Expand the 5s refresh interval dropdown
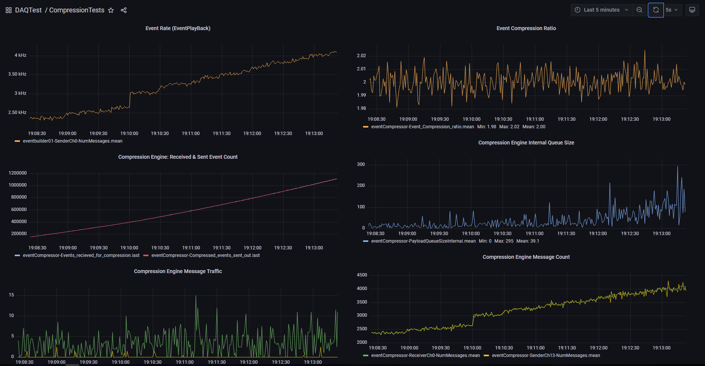The width and height of the screenshot is (705, 366). pyautogui.click(x=672, y=10)
